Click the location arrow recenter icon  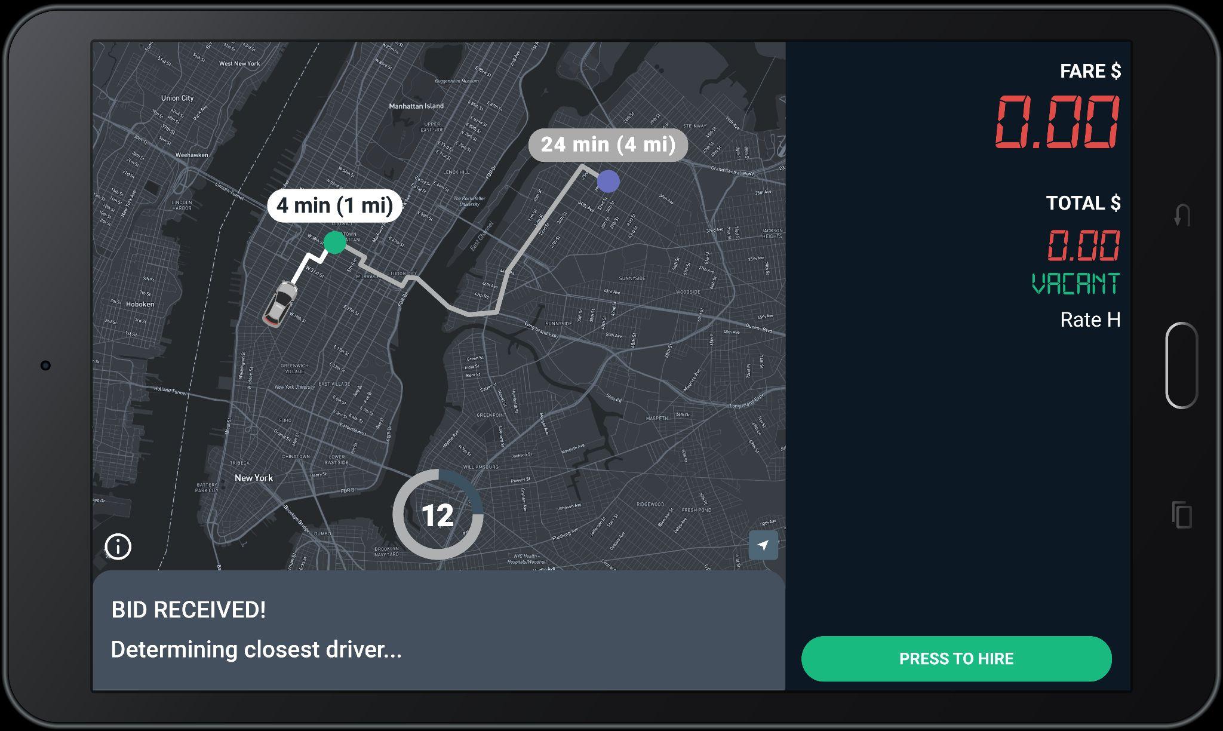pos(763,545)
